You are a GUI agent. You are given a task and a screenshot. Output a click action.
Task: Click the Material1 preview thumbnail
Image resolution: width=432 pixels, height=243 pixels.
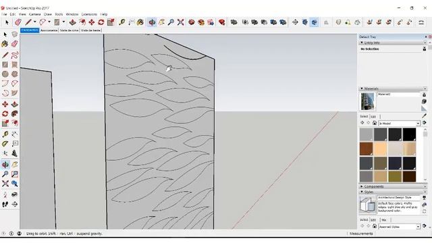point(368,101)
